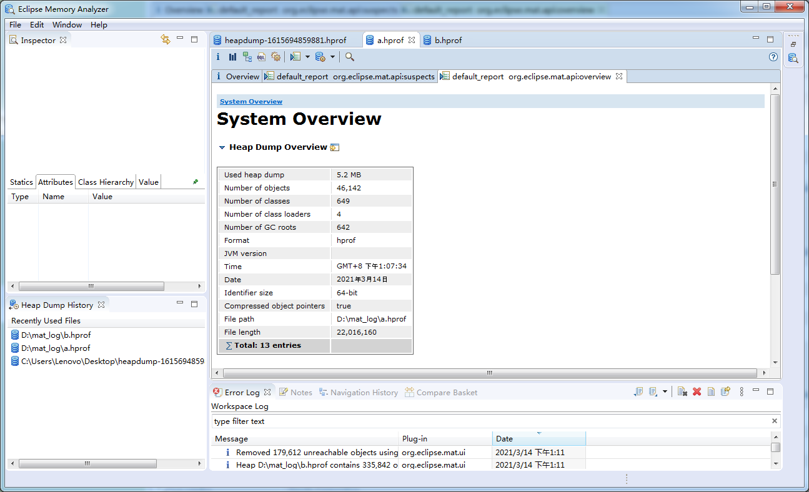The height and width of the screenshot is (492, 809).
Task: Click the Import Log icon
Action: coord(653,391)
